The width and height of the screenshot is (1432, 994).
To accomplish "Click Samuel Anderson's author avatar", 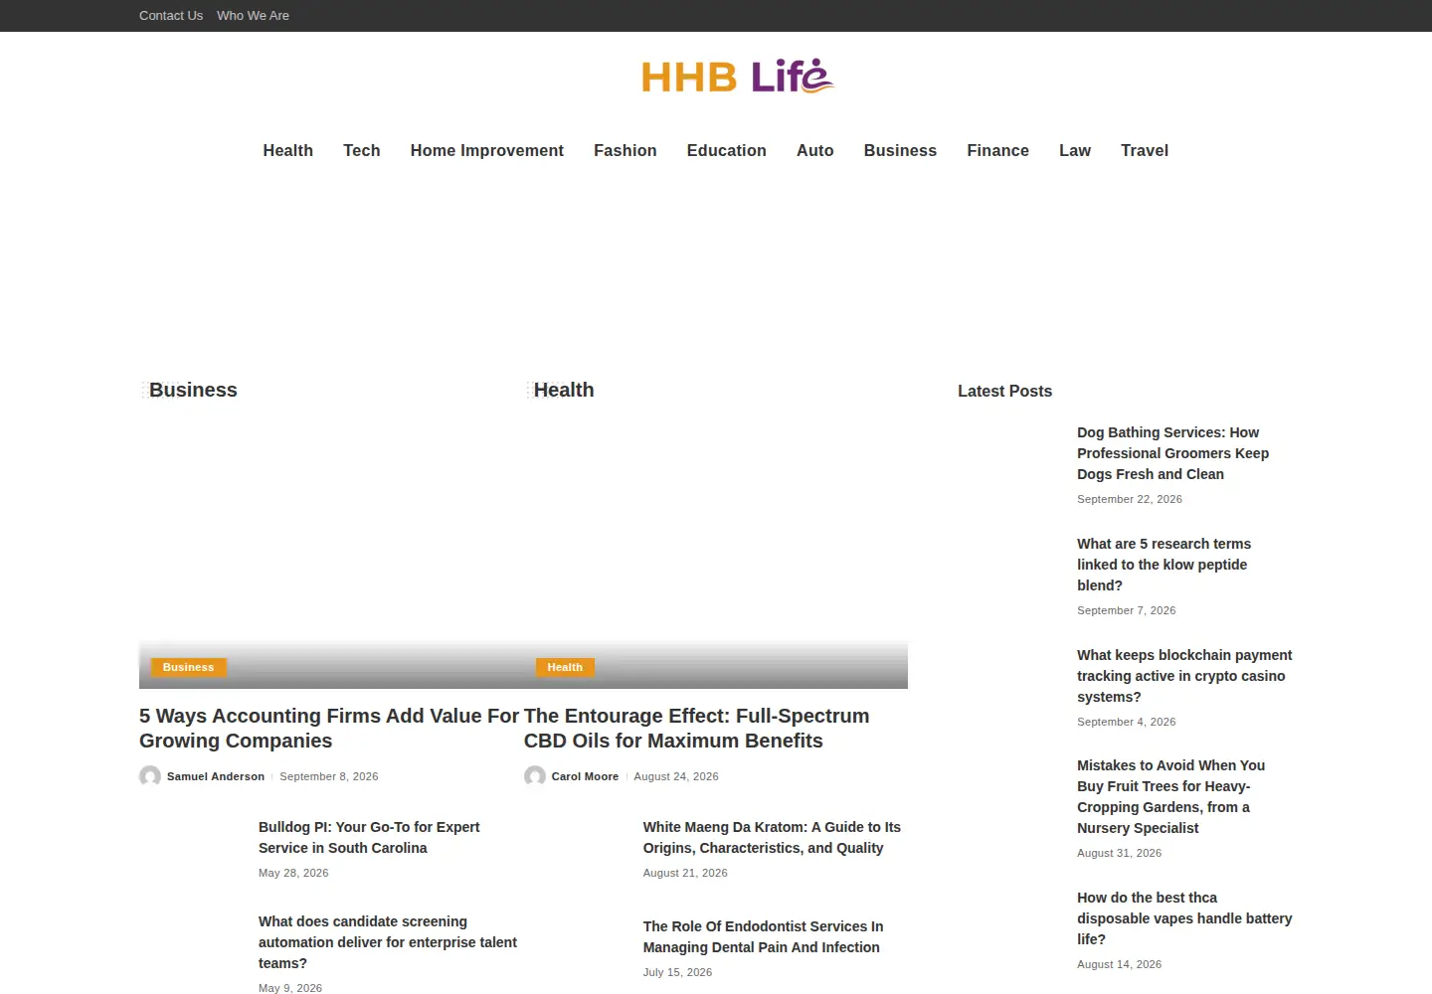I will pyautogui.click(x=150, y=776).
